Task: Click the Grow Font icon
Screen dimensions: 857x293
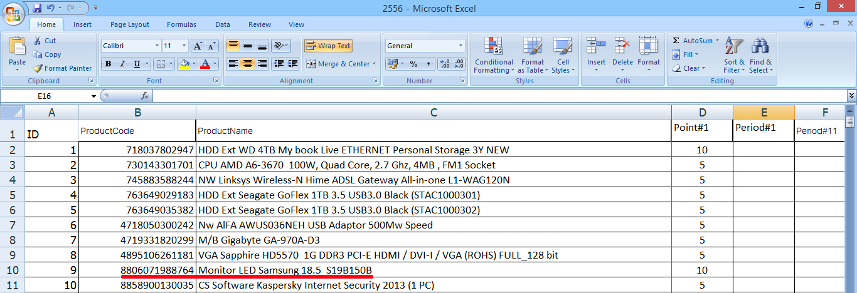Action: pos(198,46)
